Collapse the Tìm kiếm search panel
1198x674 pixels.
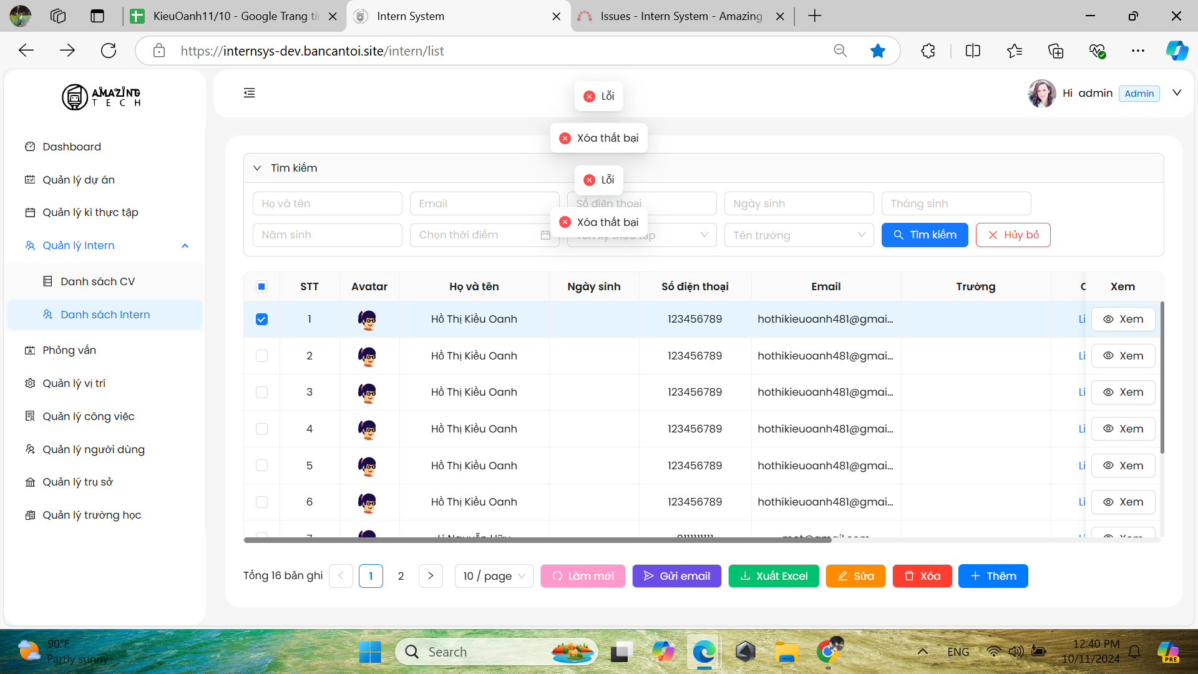point(257,168)
